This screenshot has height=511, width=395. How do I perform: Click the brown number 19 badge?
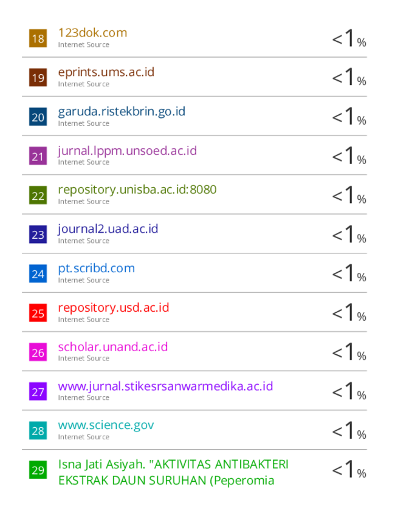tap(38, 78)
